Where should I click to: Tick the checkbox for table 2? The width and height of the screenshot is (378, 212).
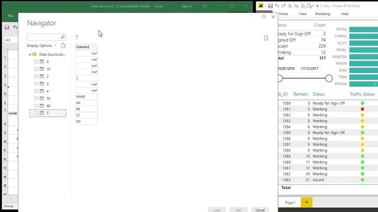coord(36,76)
